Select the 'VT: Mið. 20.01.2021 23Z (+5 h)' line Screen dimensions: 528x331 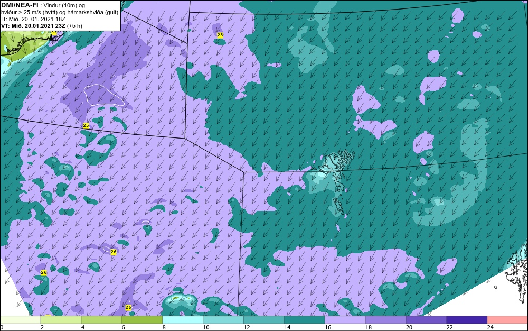(x=41, y=26)
